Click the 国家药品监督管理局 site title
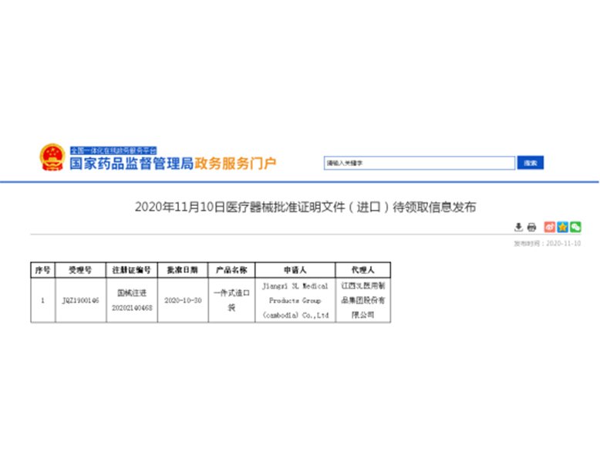Viewport: 600px width, 473px height. [x=130, y=164]
